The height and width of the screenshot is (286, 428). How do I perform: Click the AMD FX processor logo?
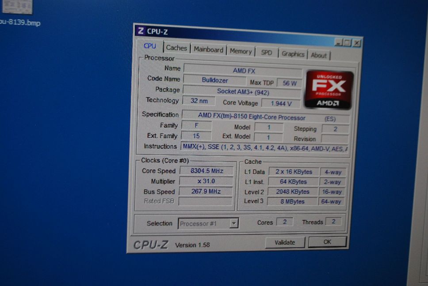(329, 90)
